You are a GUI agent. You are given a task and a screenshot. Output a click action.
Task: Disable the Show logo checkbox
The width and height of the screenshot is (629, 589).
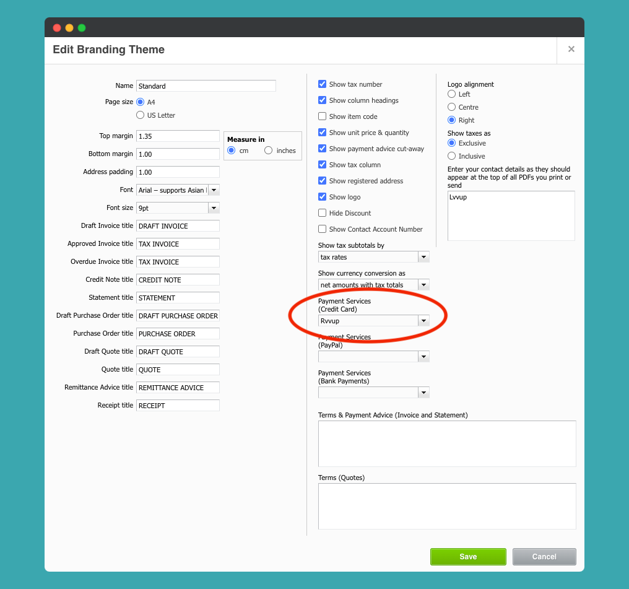click(322, 196)
